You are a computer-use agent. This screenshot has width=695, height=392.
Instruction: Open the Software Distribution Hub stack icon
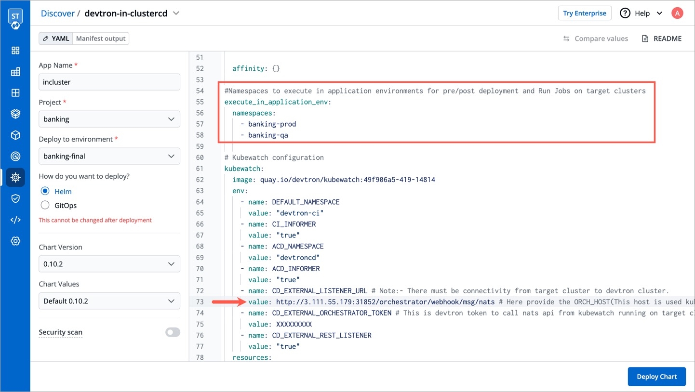(15, 114)
